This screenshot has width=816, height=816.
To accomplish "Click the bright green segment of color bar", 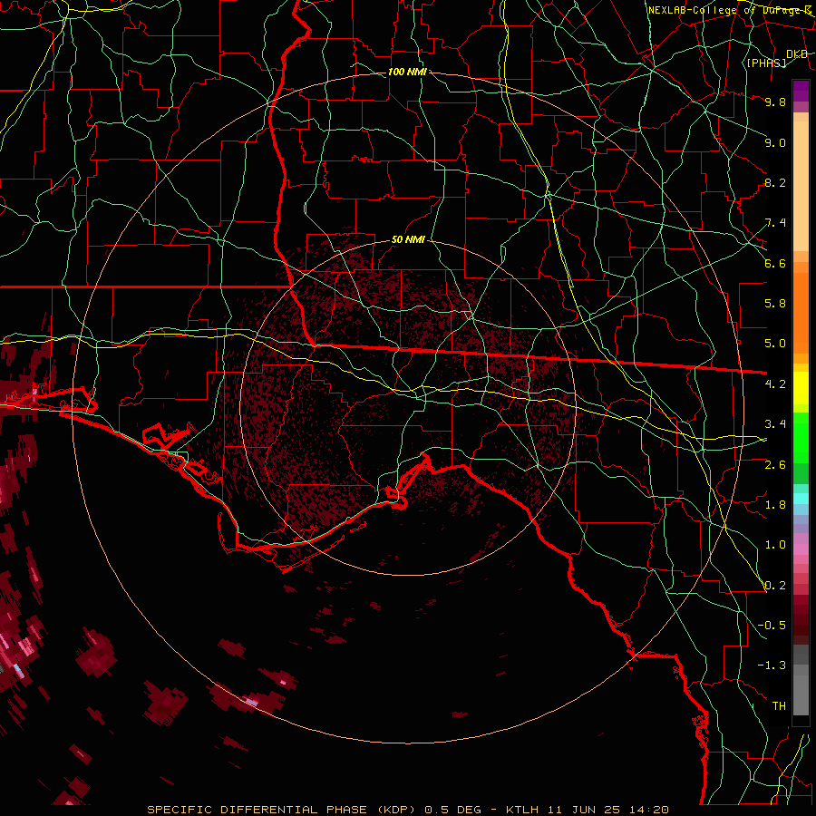I will point(801,437).
